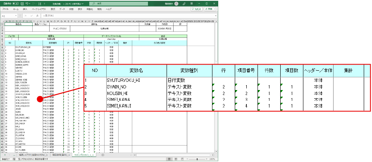Click the macro recording icon in status bar

pyautogui.click(x=14, y=159)
